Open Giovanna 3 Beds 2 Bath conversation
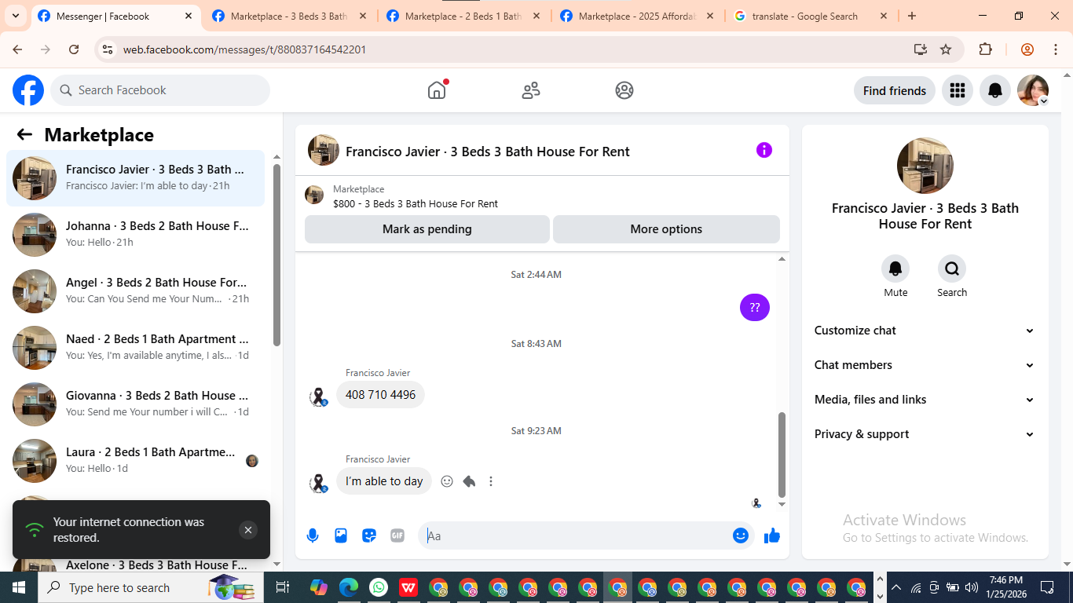 click(x=135, y=404)
